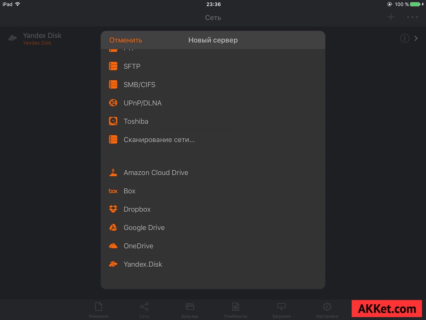Tap the Toshiba drive icon
The image size is (426, 320).
(113, 121)
